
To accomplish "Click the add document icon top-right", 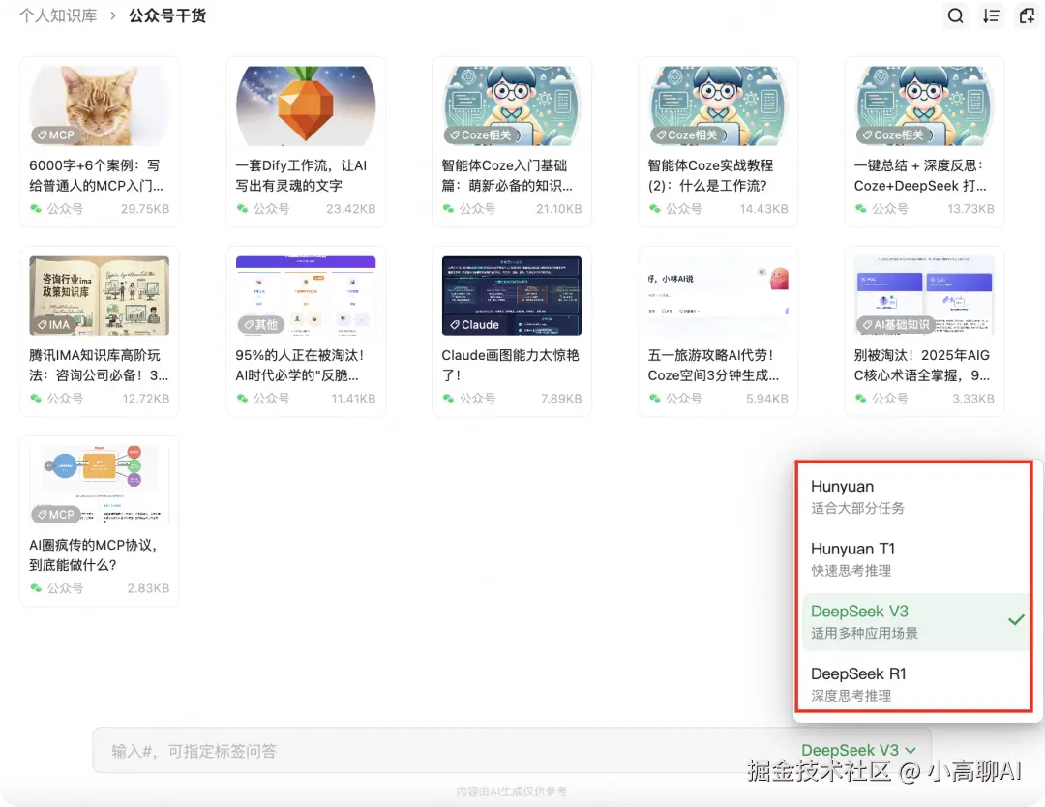I will [x=1027, y=15].
